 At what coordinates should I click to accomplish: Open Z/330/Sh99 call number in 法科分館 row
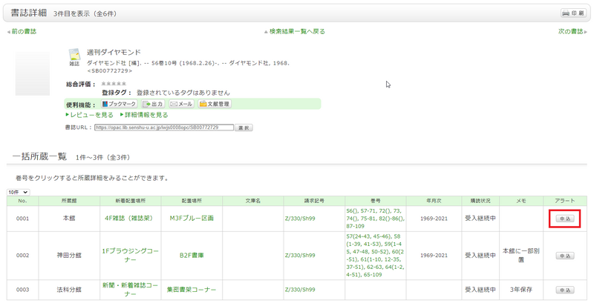point(300,290)
